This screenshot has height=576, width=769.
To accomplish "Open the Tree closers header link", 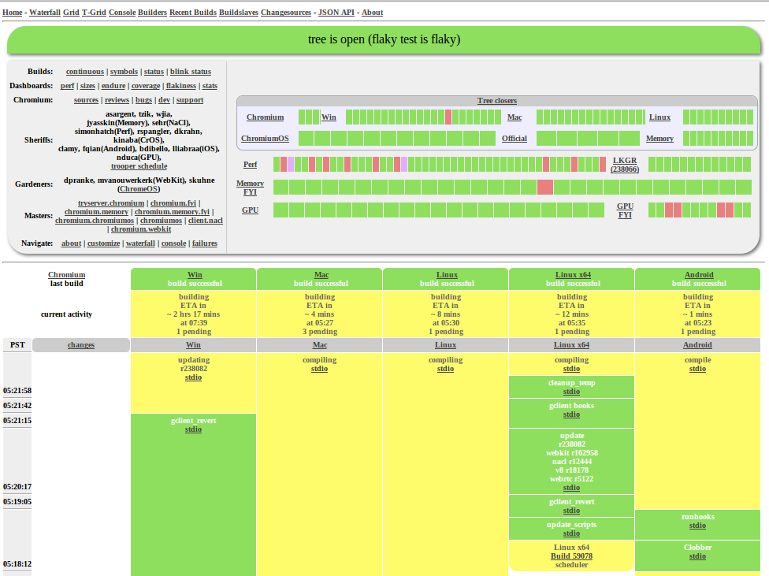I will tap(497, 101).
